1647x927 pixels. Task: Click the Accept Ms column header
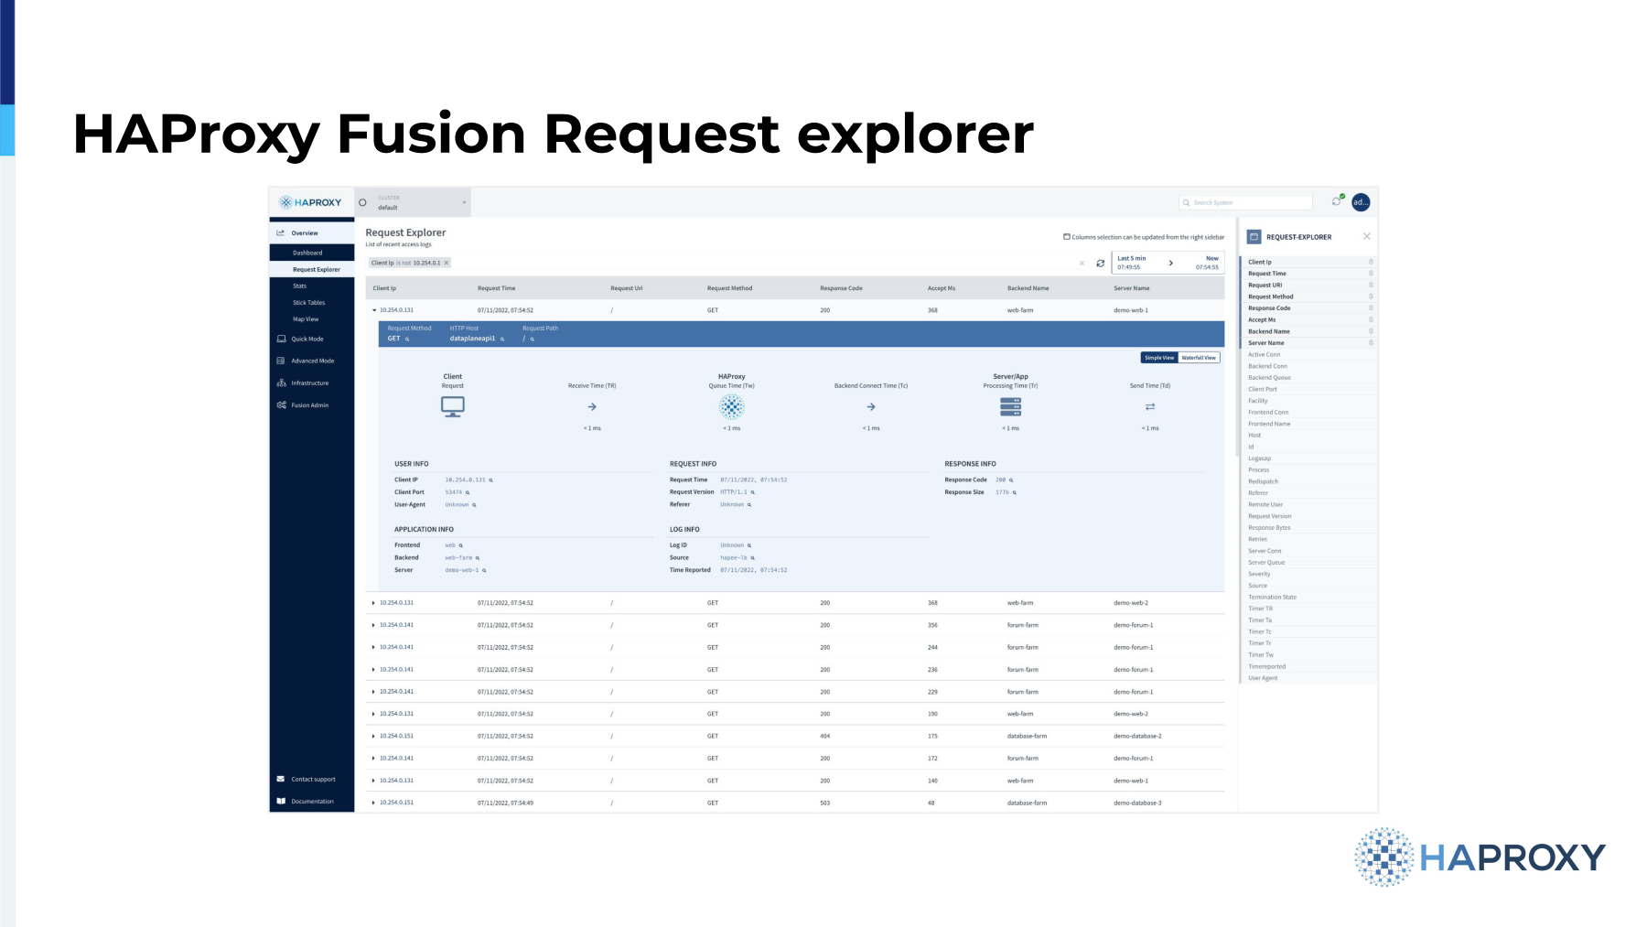pyautogui.click(x=942, y=288)
